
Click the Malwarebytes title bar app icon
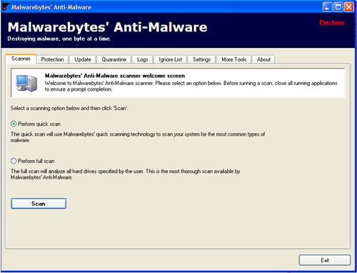point(6,6)
